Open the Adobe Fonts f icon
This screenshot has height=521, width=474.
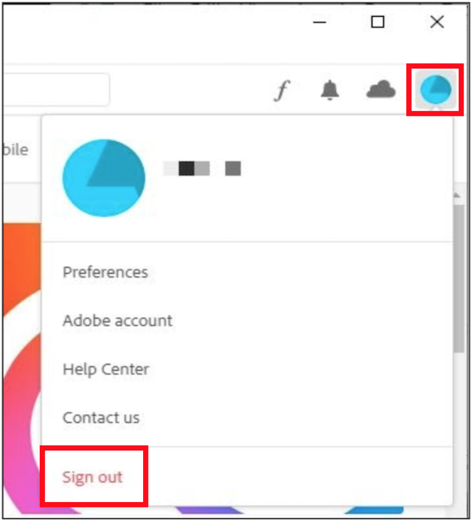[x=283, y=90]
